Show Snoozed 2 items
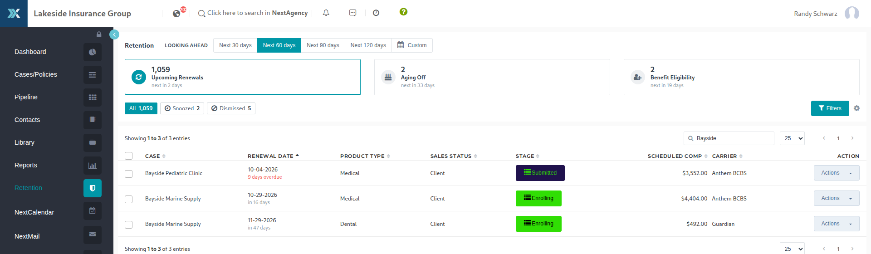This screenshot has height=254, width=871. pos(182,108)
